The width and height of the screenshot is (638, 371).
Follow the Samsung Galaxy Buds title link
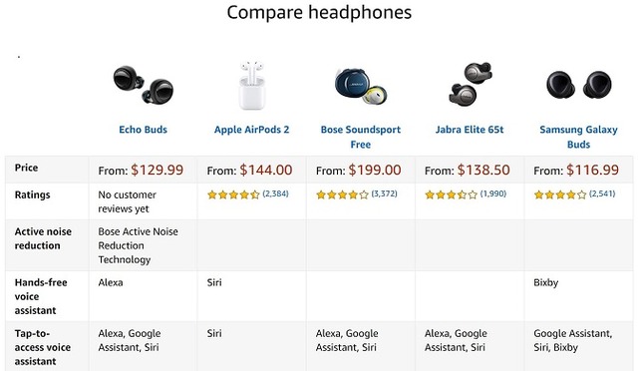point(578,137)
